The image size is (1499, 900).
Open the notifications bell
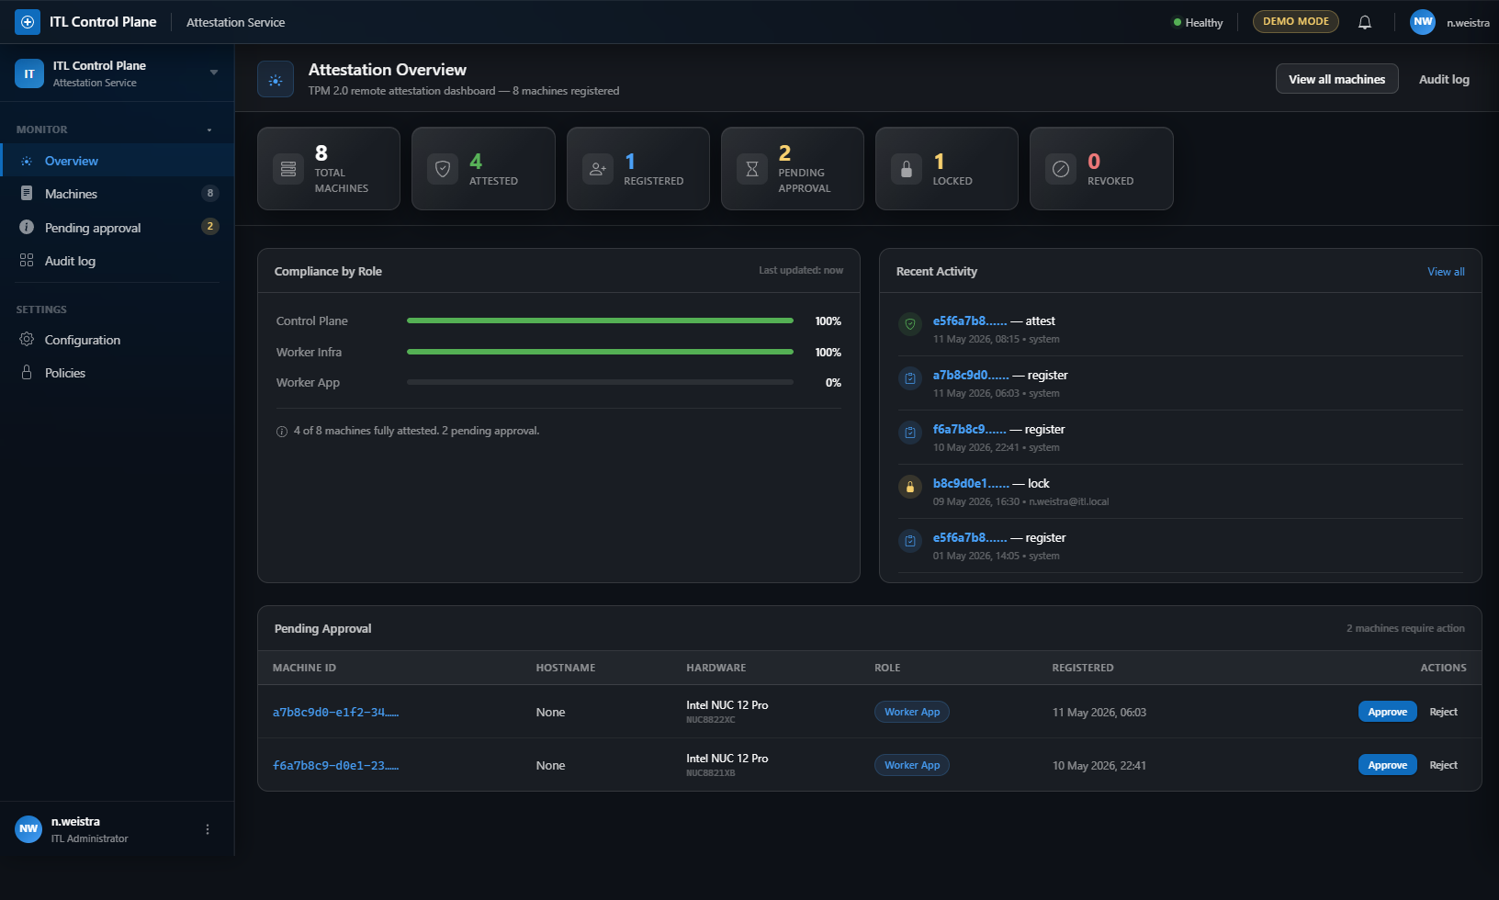coord(1365,22)
